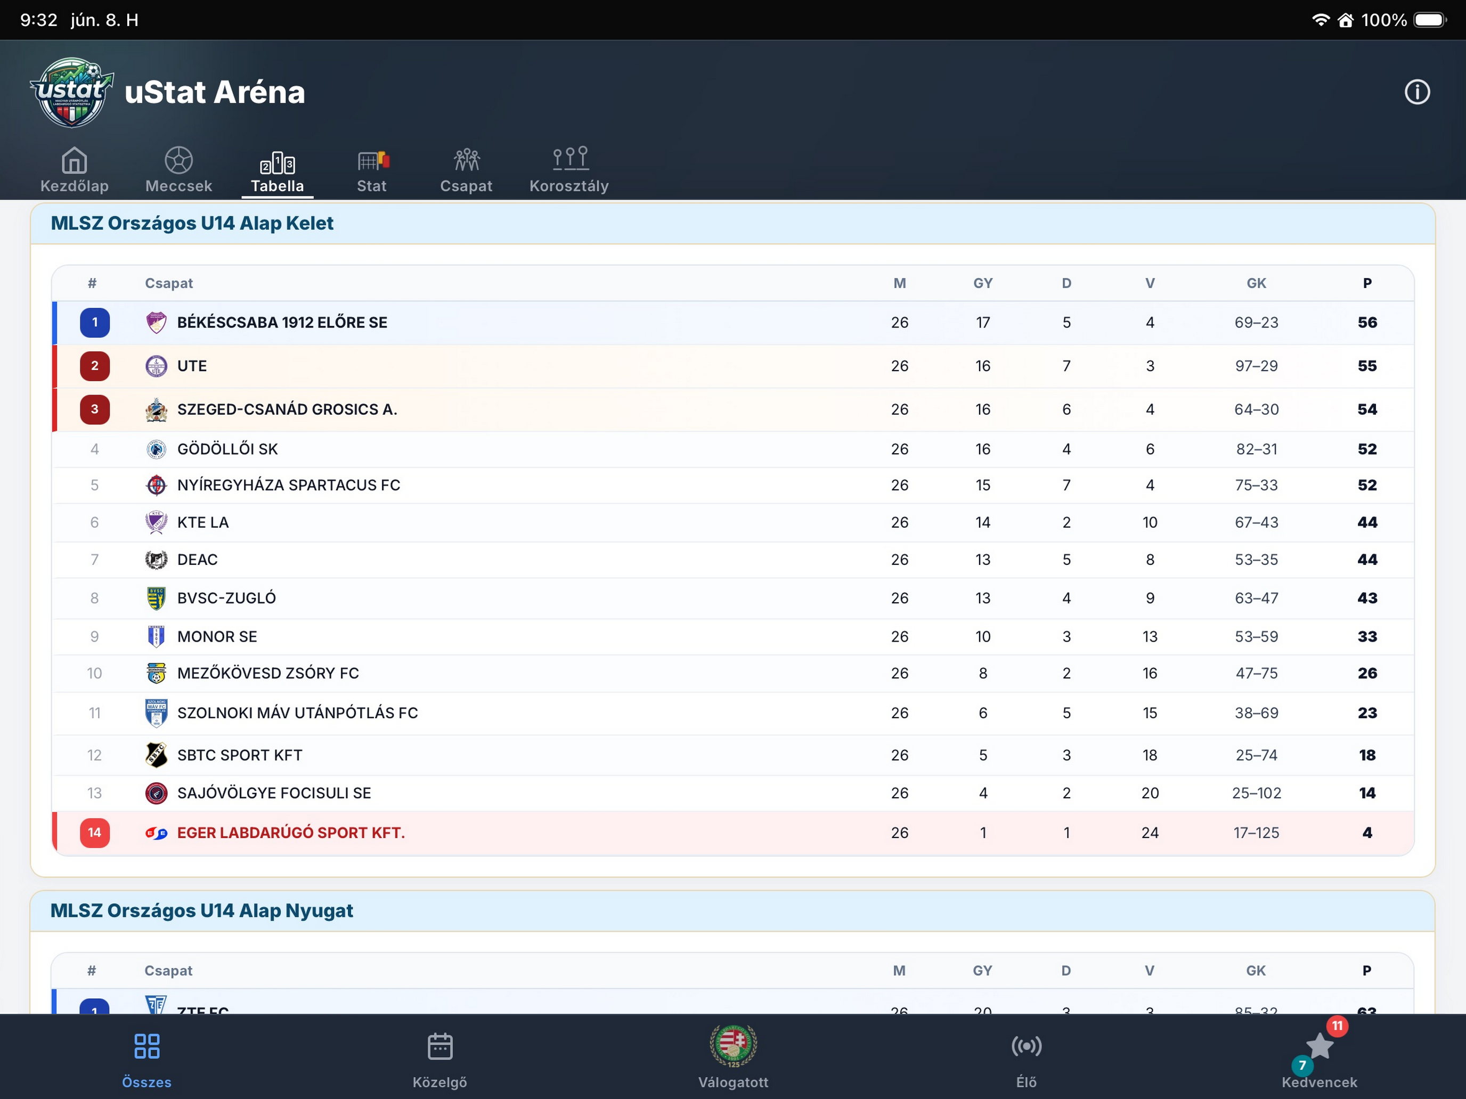Tap Sajóvölgye goal record 25–102
This screenshot has height=1099, width=1466.
pyautogui.click(x=1257, y=793)
